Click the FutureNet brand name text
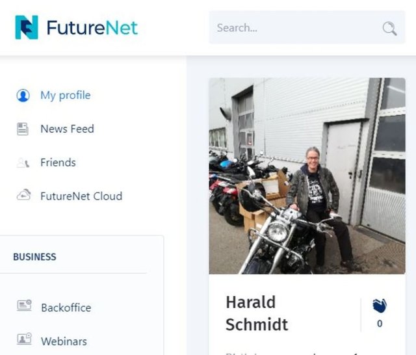The image size is (416, 355). 92,27
